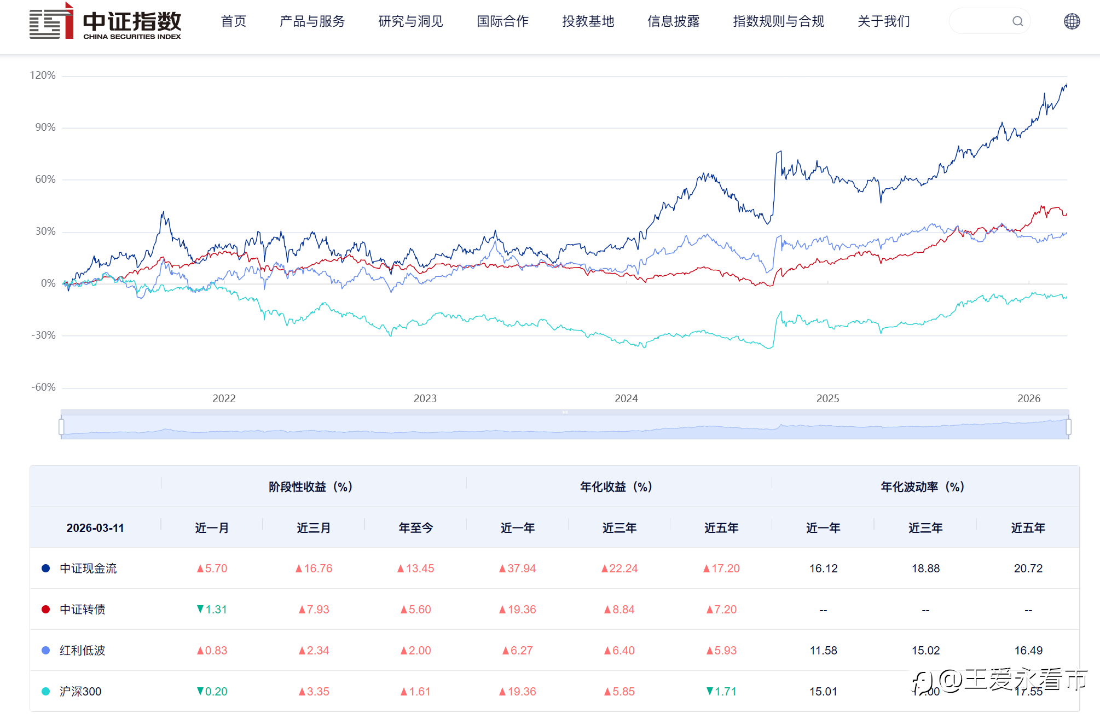This screenshot has width=1100, height=719.
Task: Click the light-blue dot beside 红利低波
Action: click(x=46, y=651)
